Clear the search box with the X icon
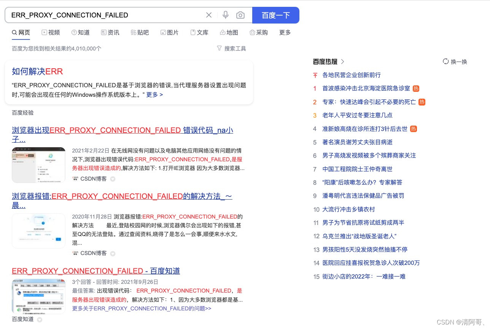 coord(209,15)
